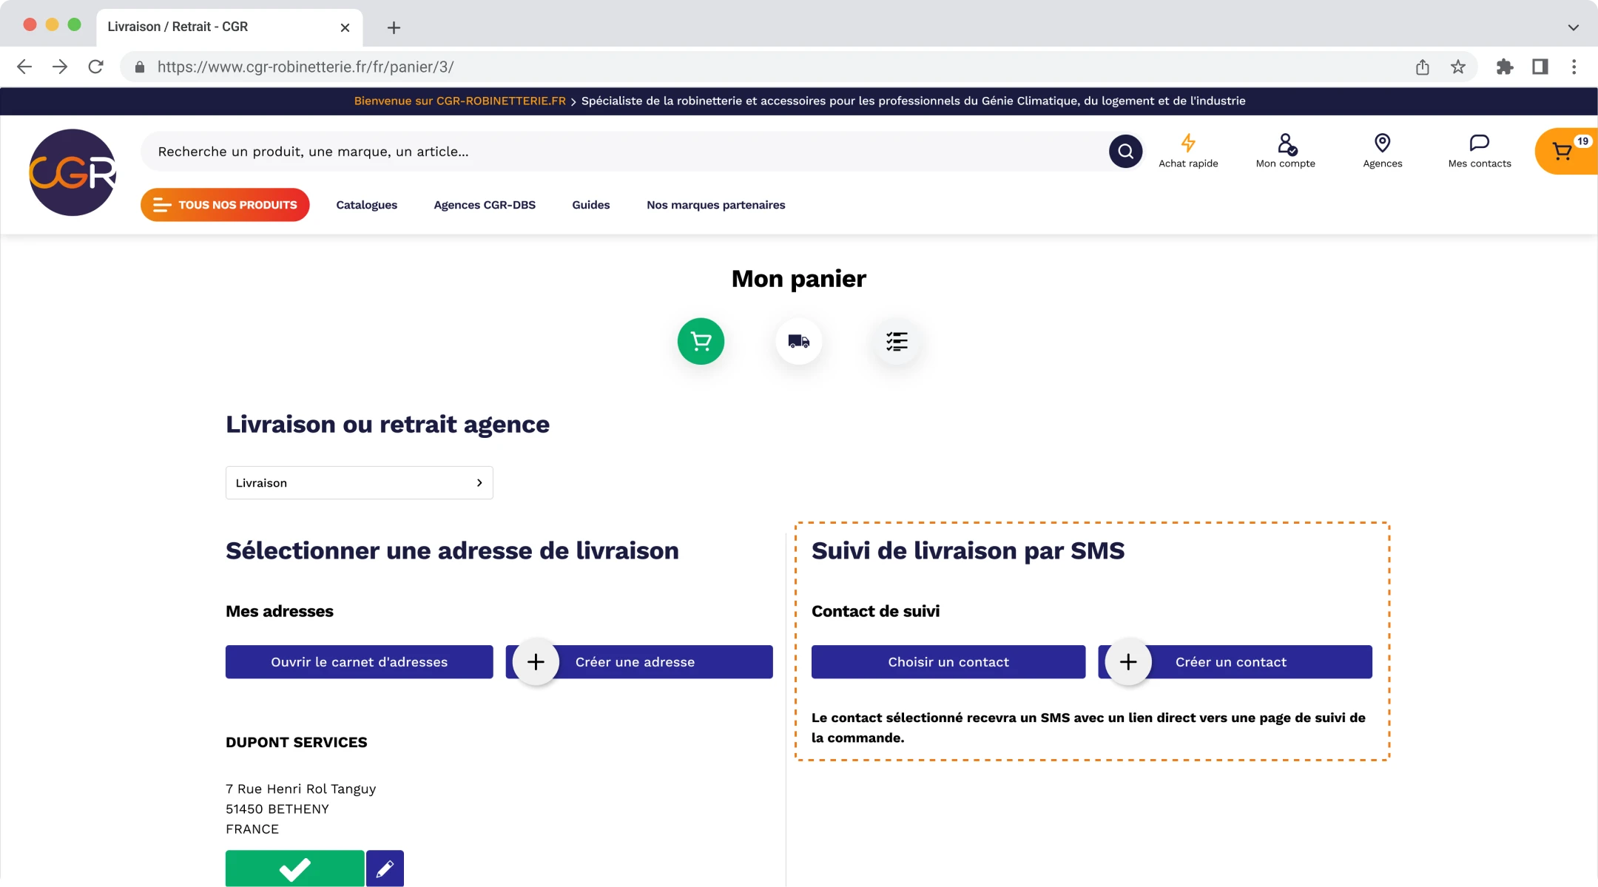1598x887 pixels.
Task: Click the site lock icon
Action: point(139,67)
